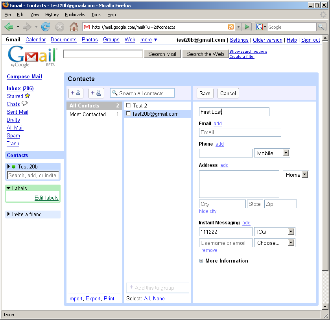This screenshot has width=330, height=320.
Task: Click Select All contacts link
Action: point(147,298)
